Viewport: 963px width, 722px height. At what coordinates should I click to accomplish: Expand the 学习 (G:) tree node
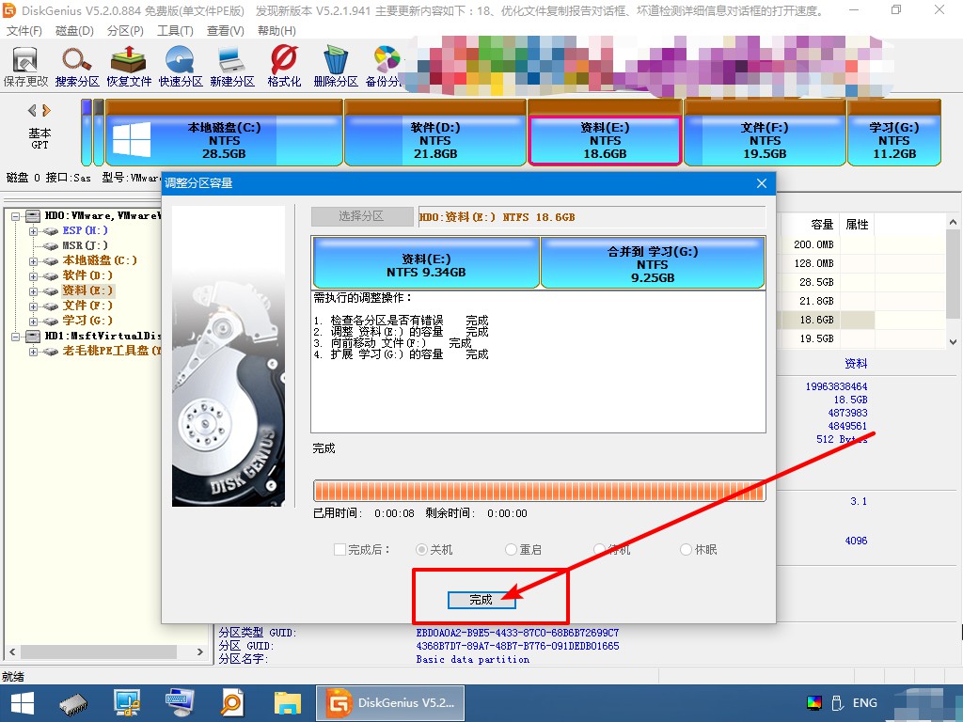pos(34,322)
